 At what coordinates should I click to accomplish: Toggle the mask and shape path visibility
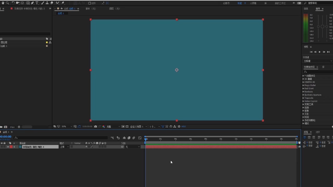79,126
